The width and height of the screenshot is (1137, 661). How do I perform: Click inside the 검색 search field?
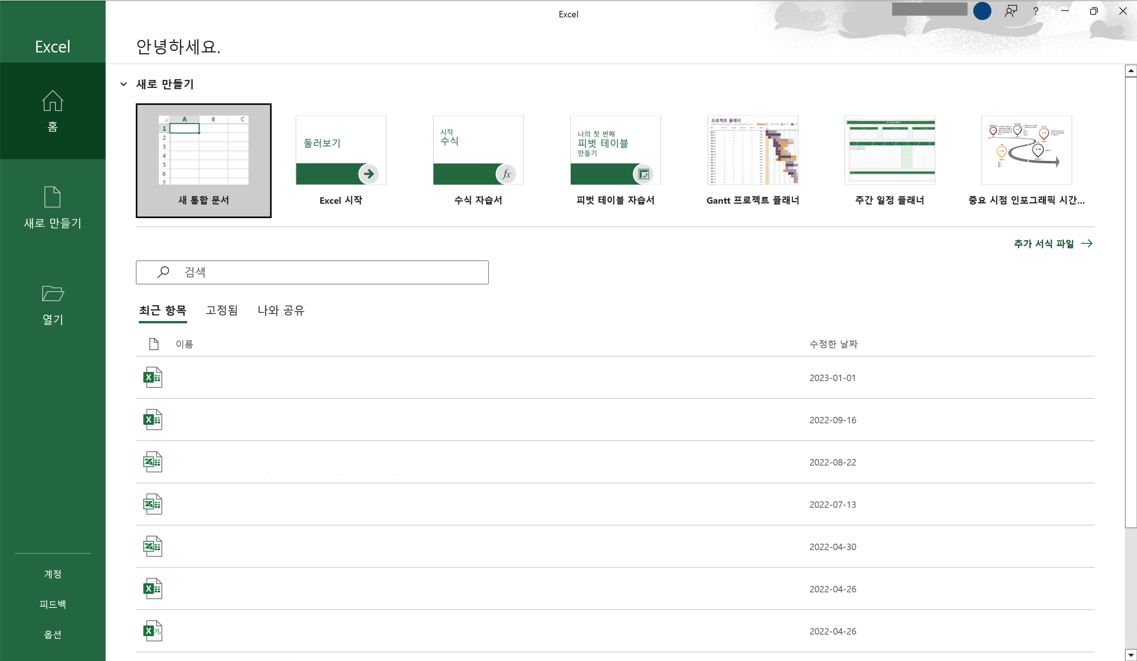coord(312,272)
